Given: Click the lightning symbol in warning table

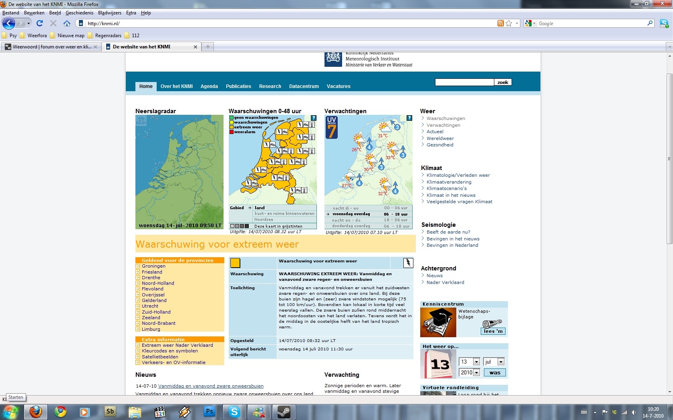Looking at the screenshot, I should (x=408, y=263).
